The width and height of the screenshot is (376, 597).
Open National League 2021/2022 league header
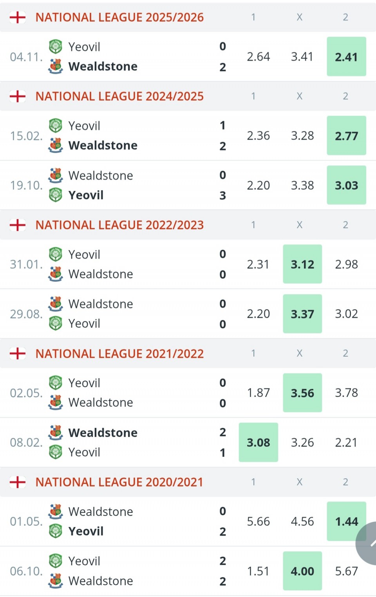[x=119, y=354]
